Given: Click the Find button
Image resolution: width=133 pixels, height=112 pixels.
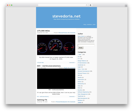Looking at the screenshot, I should tap(80, 48).
